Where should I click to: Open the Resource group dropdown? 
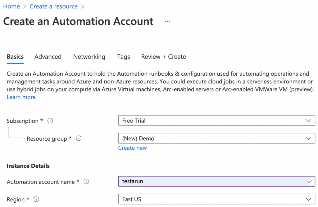coord(216,139)
